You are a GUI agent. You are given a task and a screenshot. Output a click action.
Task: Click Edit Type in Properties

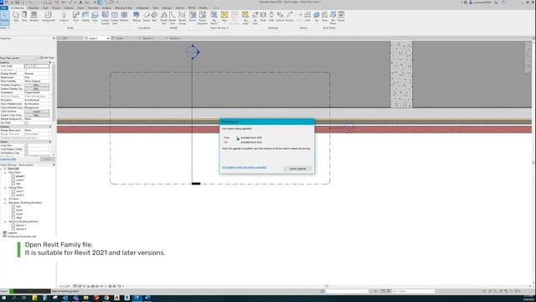click(x=47, y=58)
